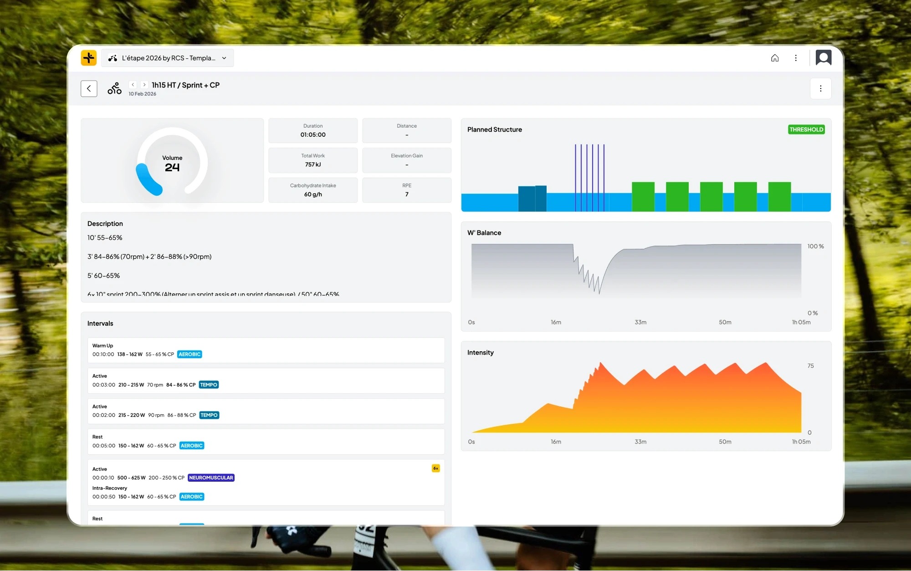Open workout options three-dot menu
Viewport: 911px width, 571px height.
(820, 88)
